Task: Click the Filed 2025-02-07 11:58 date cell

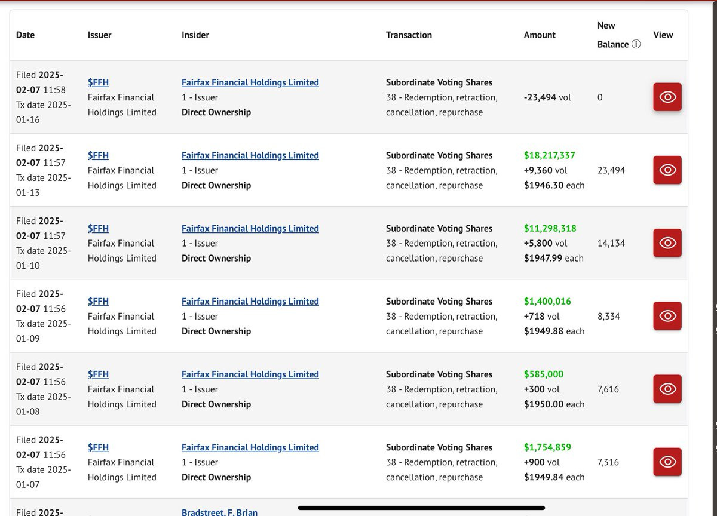Action: [43, 97]
